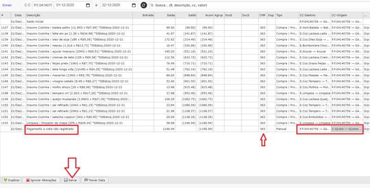Select row 1140 nescau description
This screenshot has width=370, height=188.
[x=79, y=45]
